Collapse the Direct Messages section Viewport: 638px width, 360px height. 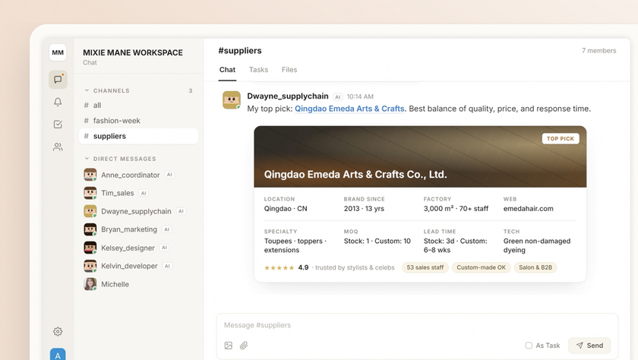(87, 159)
